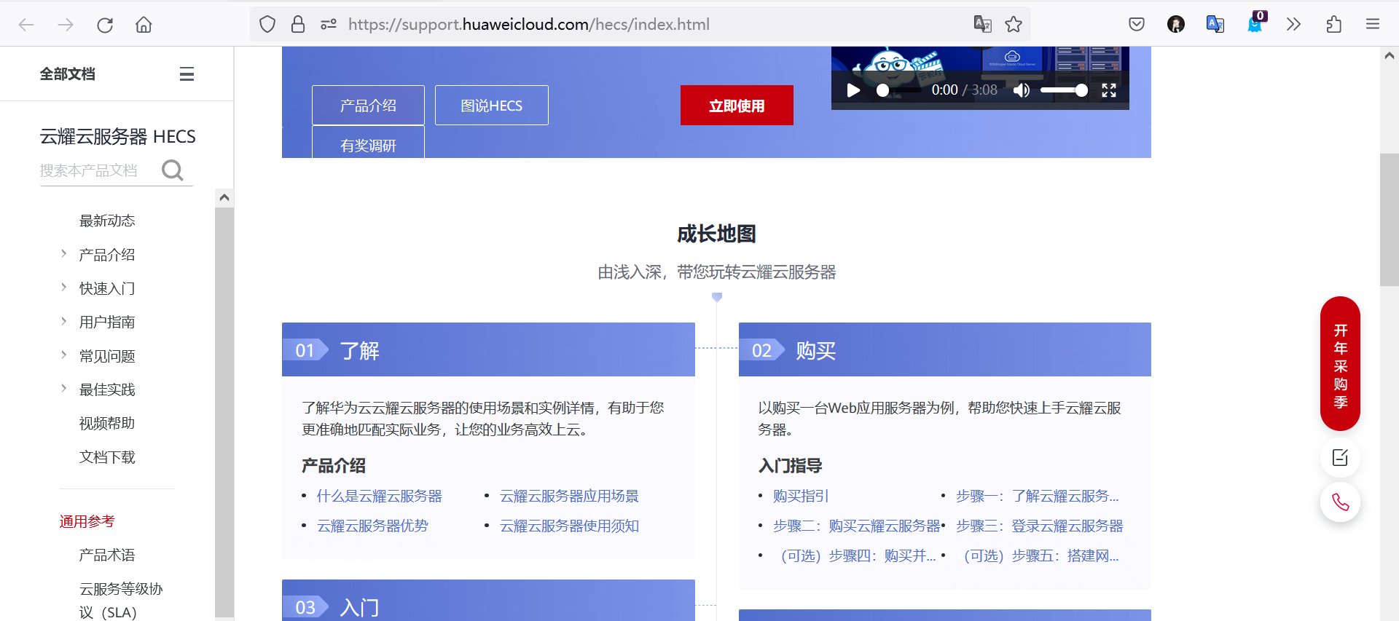Adjust the video volume slider
The height and width of the screenshot is (621, 1399).
pos(1064,90)
